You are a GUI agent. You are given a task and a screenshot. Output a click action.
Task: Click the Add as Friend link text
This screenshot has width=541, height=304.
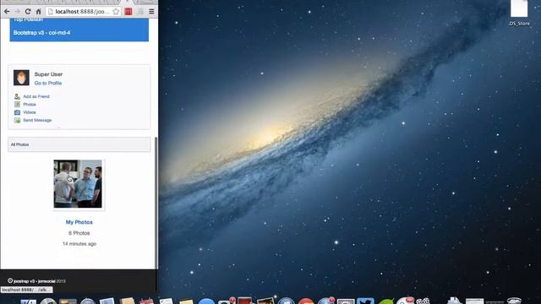(x=36, y=96)
